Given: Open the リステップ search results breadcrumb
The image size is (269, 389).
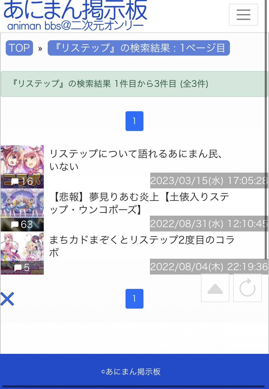Looking at the screenshot, I should coord(138,48).
